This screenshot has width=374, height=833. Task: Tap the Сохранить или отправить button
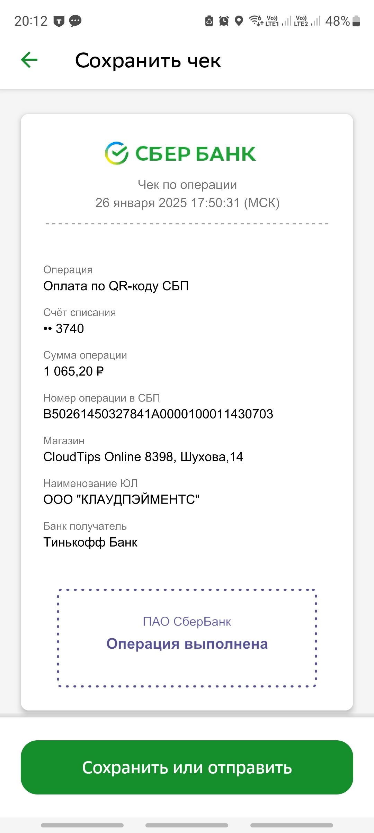[187, 767]
